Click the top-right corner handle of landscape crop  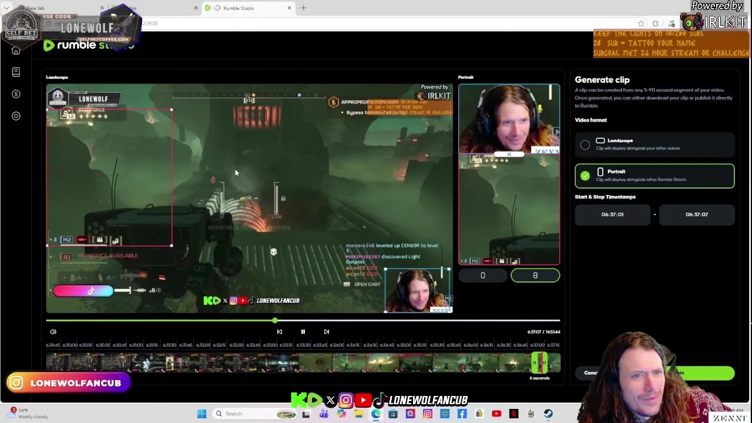point(172,110)
